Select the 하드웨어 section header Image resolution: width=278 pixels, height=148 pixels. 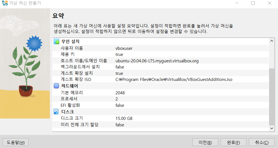pyautogui.click(x=69, y=86)
